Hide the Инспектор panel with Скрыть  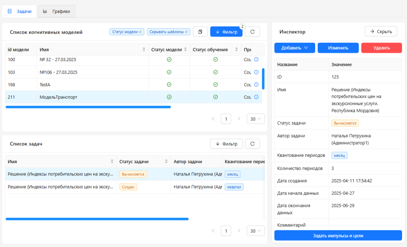point(381,32)
